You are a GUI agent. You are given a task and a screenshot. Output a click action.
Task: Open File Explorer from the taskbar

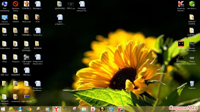[x=84, y=109]
